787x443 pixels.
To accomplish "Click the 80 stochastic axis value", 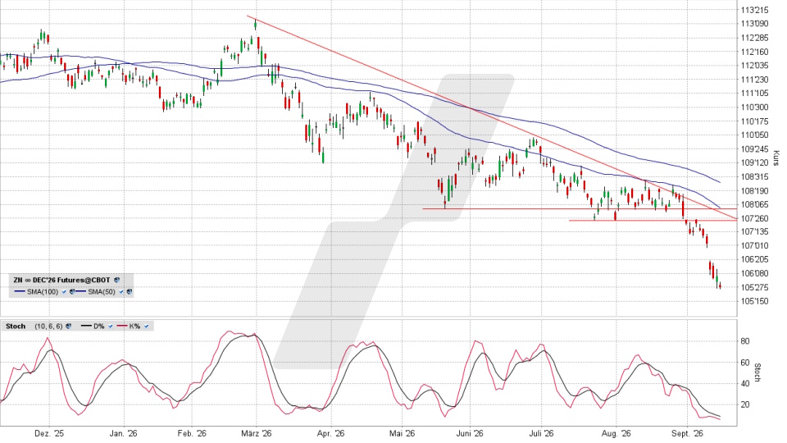I will pos(745,341).
